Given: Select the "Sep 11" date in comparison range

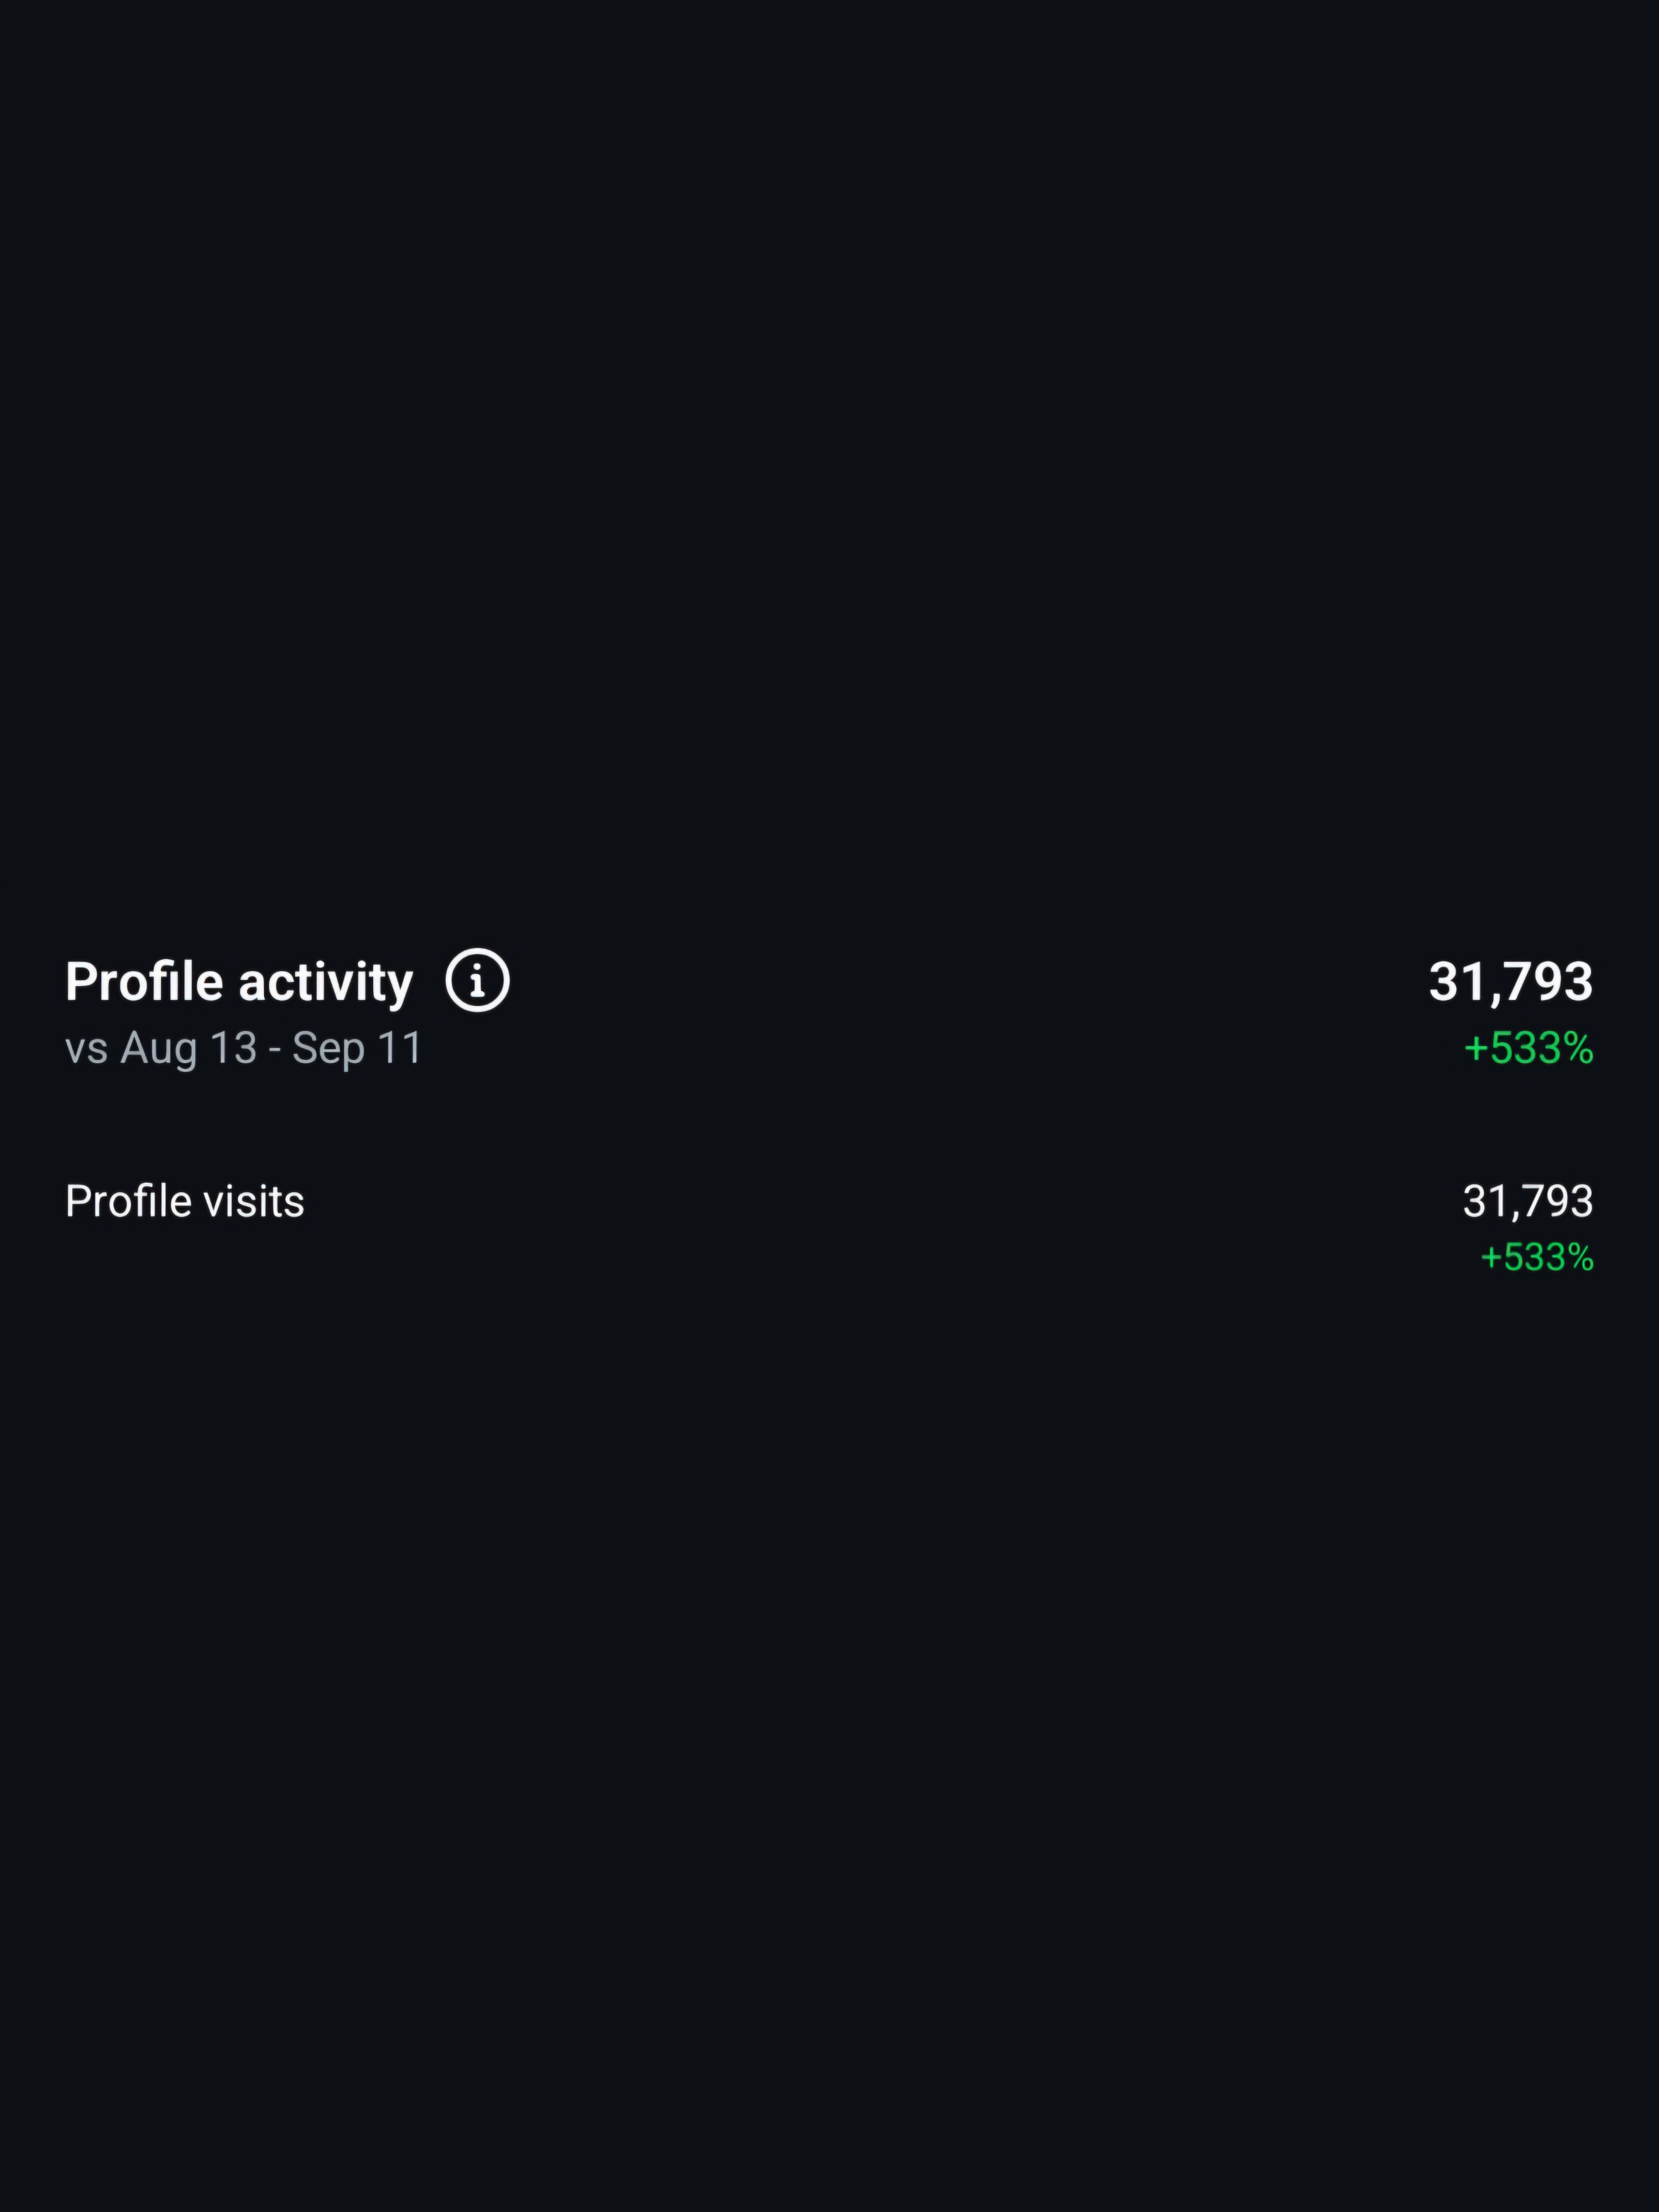Looking at the screenshot, I should (x=357, y=1049).
